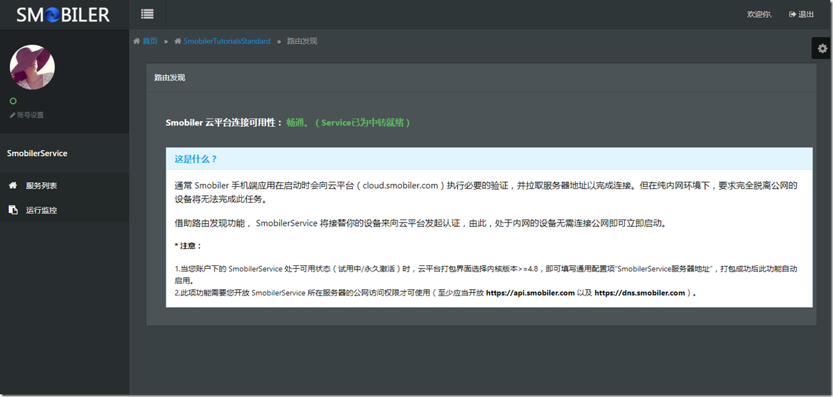Click the 退出 logout link
The image size is (833, 397).
click(x=806, y=14)
